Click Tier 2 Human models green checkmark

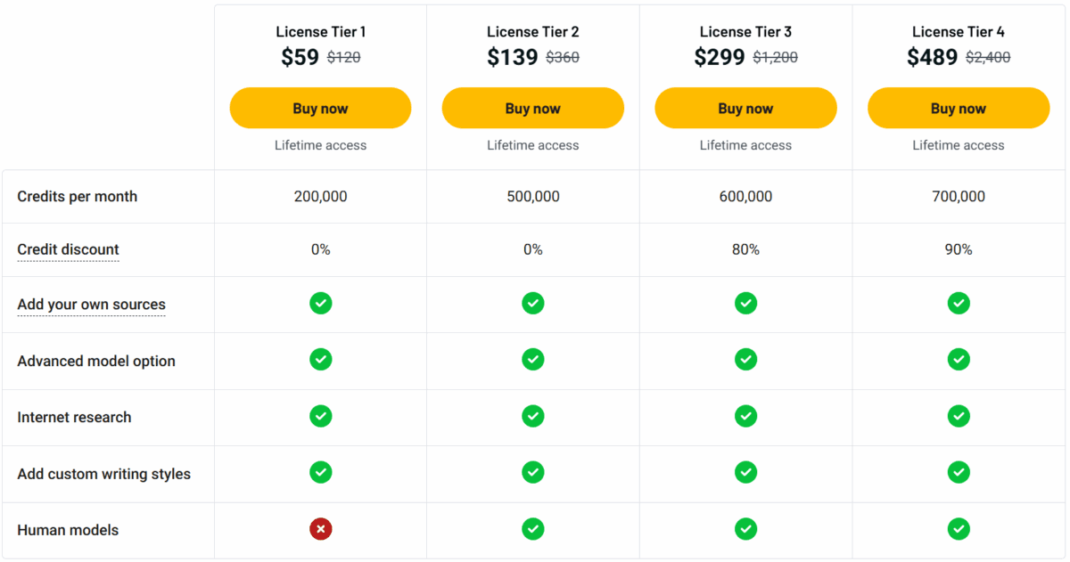click(x=533, y=530)
